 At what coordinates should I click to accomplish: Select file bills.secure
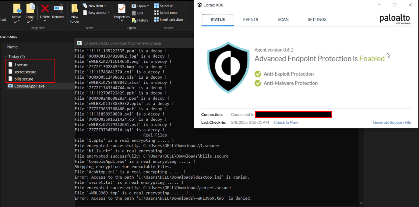[24, 79]
